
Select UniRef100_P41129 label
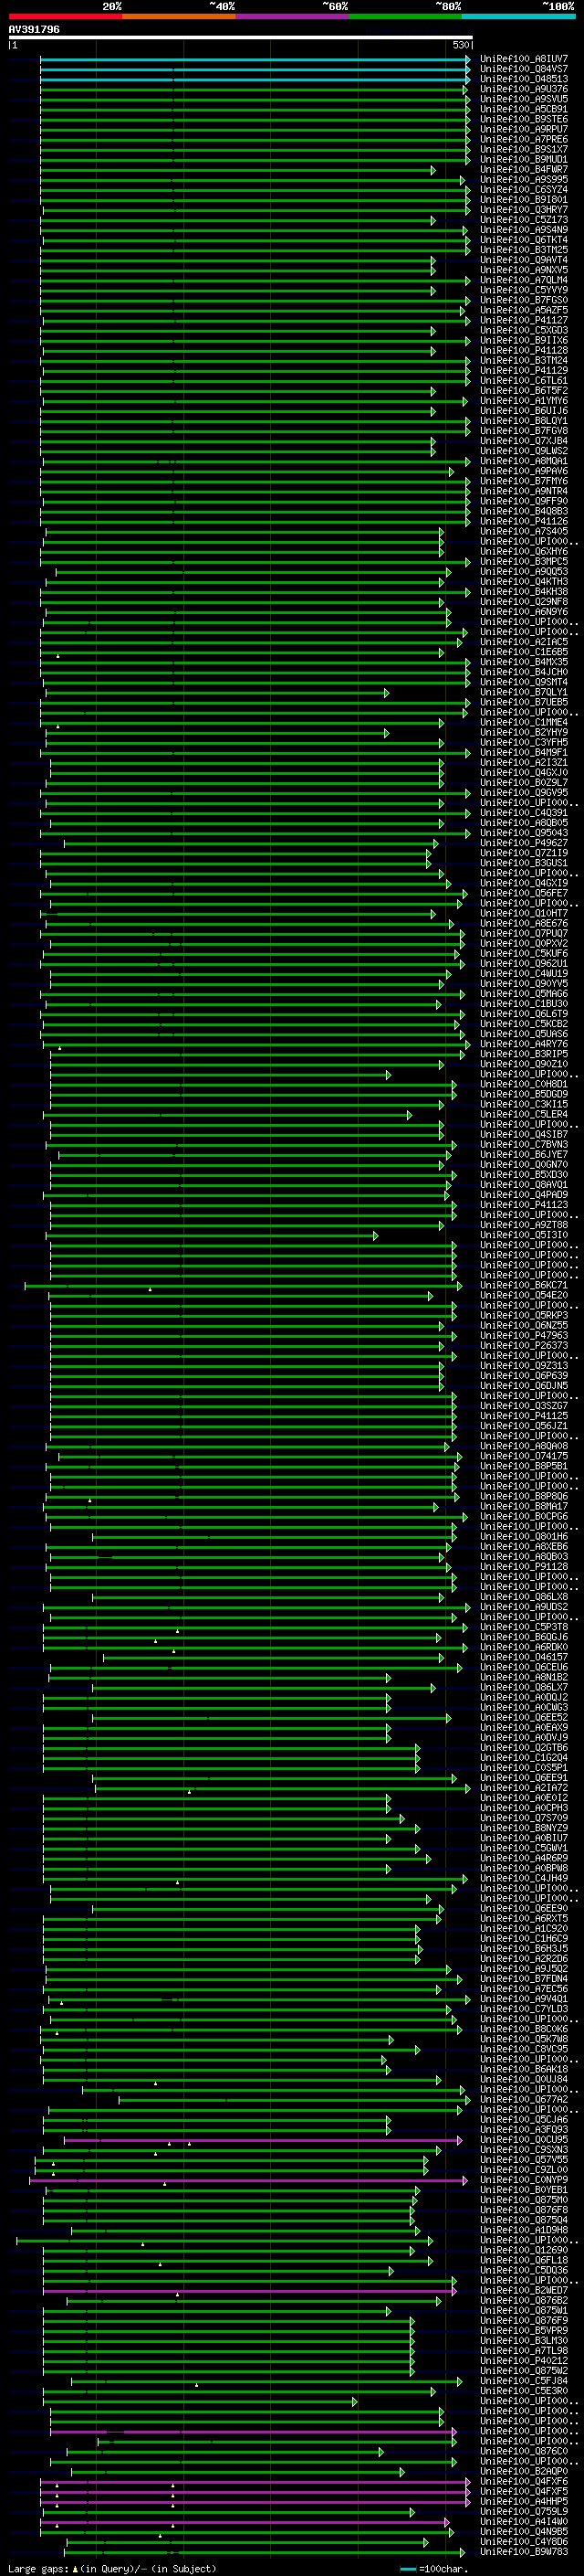pyautogui.click(x=524, y=371)
